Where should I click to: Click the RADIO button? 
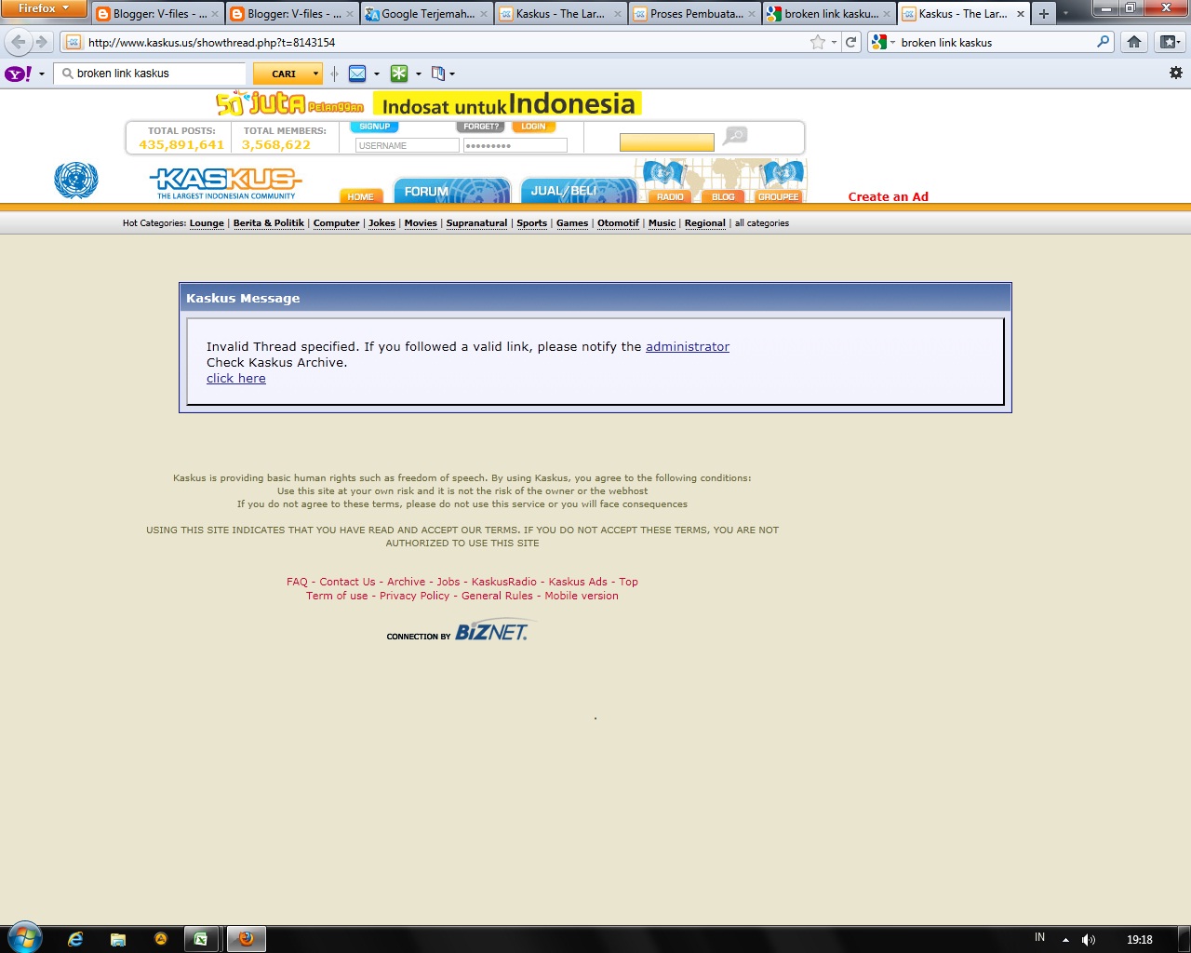[670, 196]
